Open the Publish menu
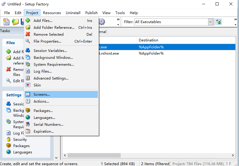Image resolution: width=239 pixels, height=166 pixels. (91, 13)
